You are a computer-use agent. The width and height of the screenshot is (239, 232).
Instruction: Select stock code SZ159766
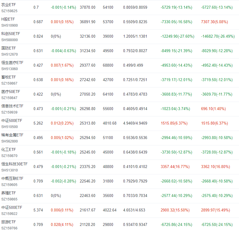(x=9, y=228)
